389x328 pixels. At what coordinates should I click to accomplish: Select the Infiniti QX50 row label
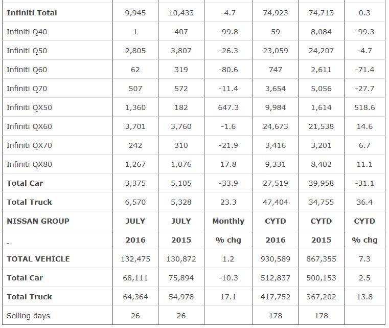pyautogui.click(x=29, y=107)
